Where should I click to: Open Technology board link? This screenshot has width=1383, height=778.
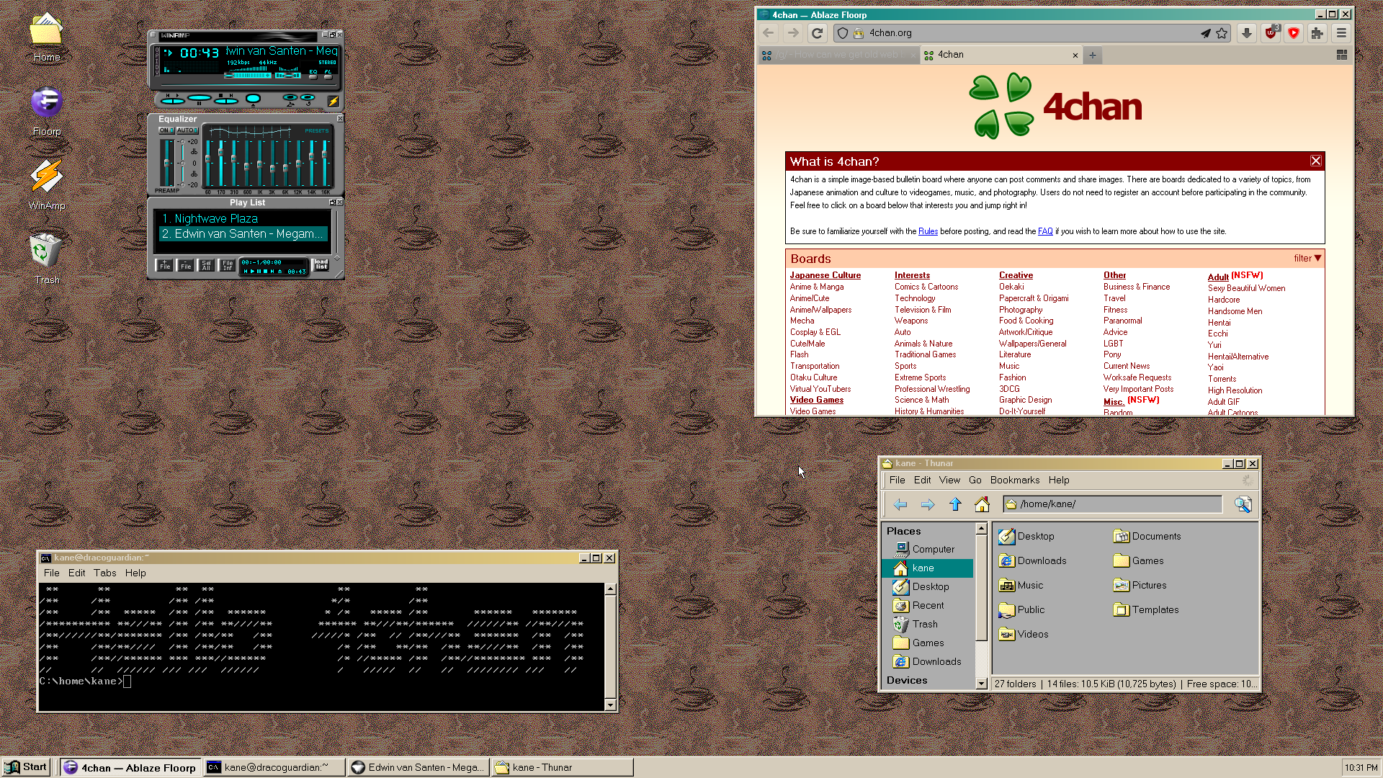pyautogui.click(x=915, y=298)
